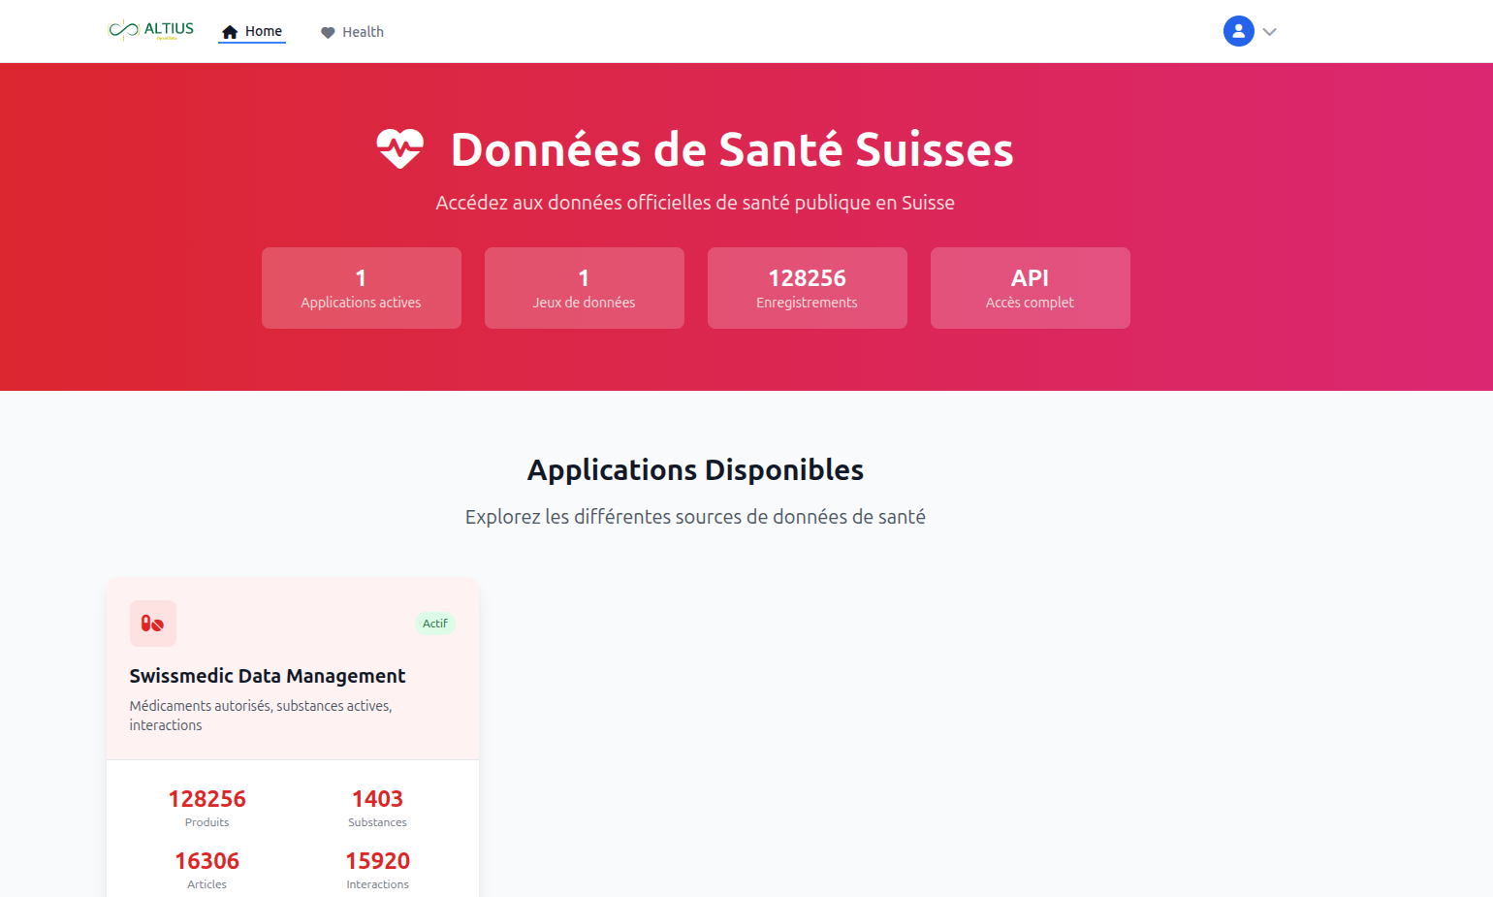Open the blue user profile avatar

1238,31
